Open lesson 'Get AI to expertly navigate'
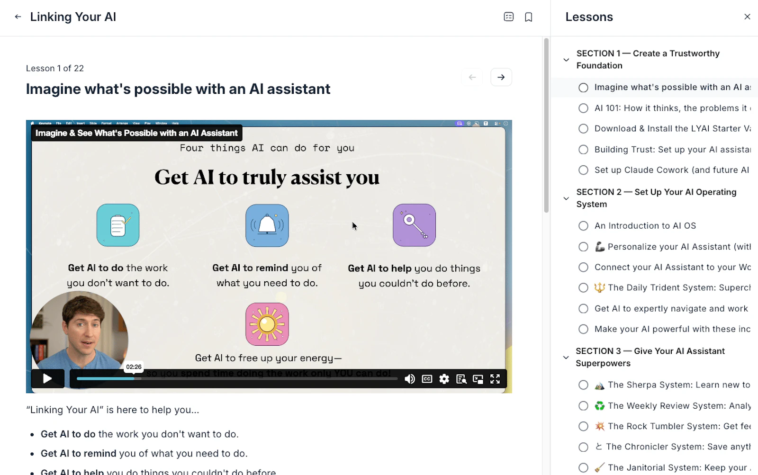This screenshot has width=758, height=475. coord(672,309)
